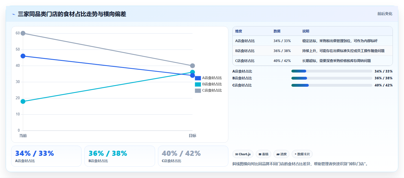
Task: Click B店食材占比 legend label text
Action: [212, 84]
